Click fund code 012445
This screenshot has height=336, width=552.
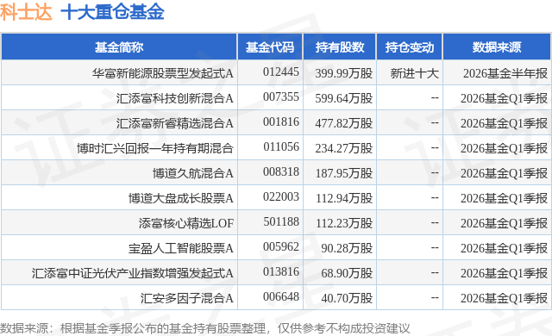pyautogui.click(x=281, y=72)
